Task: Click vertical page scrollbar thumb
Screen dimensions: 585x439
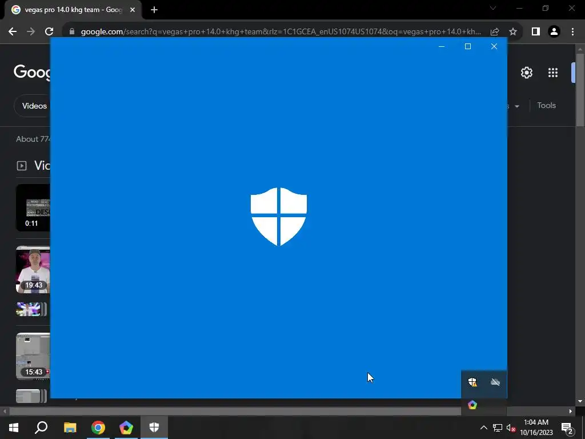Action: coord(580,90)
